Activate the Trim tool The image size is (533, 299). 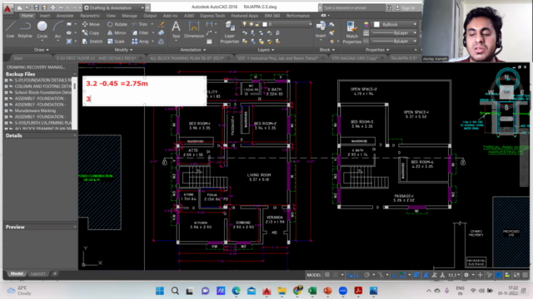click(140, 24)
